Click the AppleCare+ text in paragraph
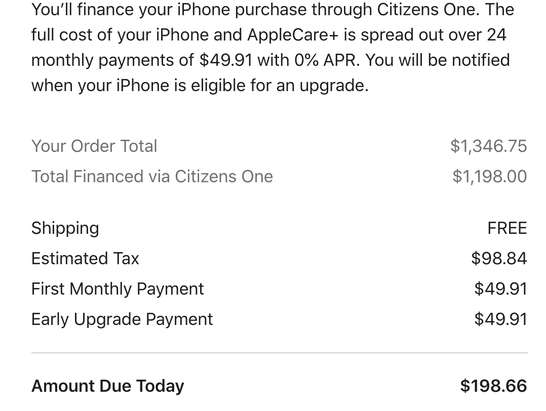Viewport: 546px width, 411px height. click(x=293, y=35)
